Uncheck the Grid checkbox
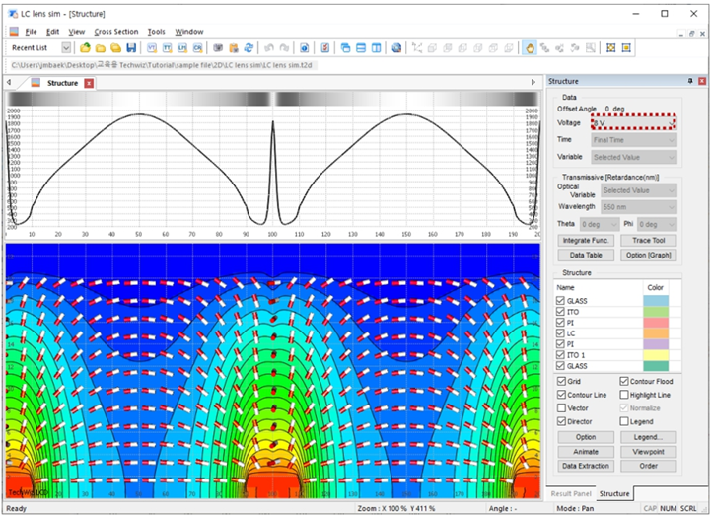The height and width of the screenshot is (516, 711). 561,381
